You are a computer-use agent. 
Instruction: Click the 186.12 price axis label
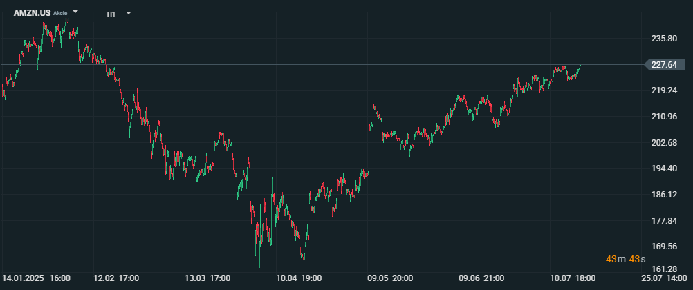[x=664, y=195]
